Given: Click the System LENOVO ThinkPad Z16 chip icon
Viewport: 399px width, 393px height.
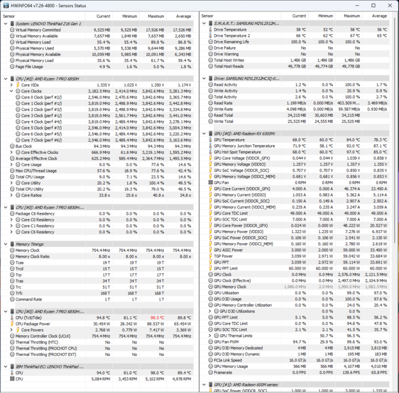Looking at the screenshot, I should [x=12, y=24].
